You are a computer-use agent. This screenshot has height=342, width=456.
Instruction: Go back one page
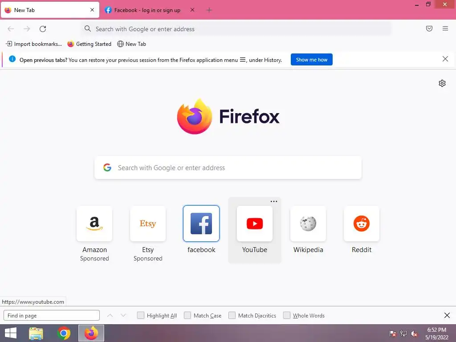coord(11,29)
